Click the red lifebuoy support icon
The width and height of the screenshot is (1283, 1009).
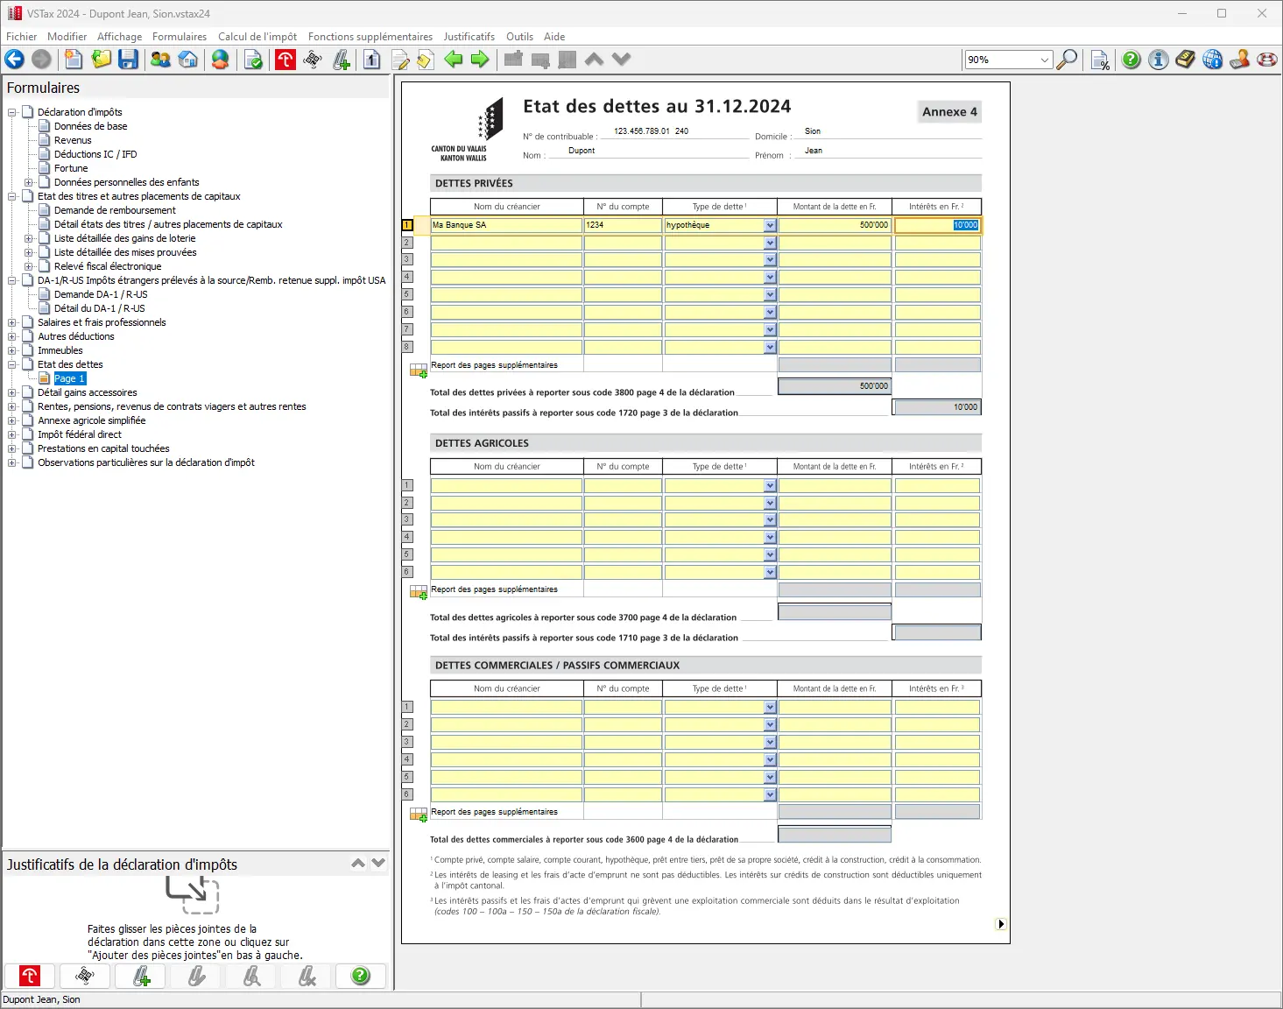tap(1266, 60)
